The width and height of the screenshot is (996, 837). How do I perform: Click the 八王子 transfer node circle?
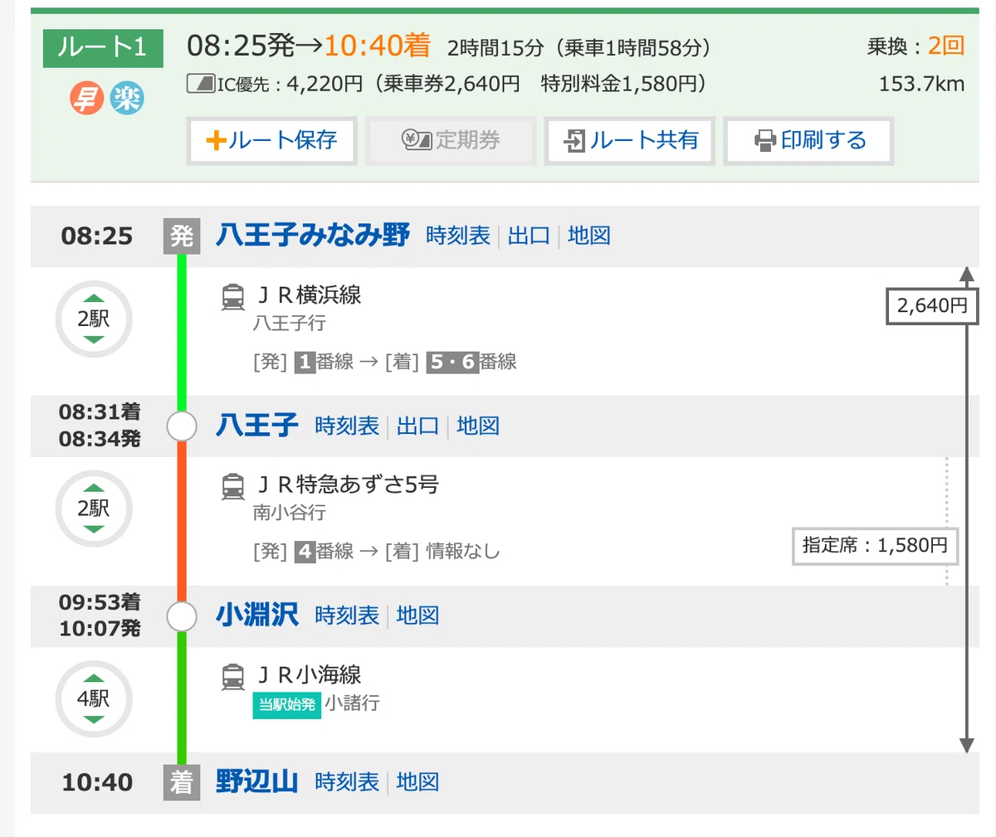click(182, 426)
